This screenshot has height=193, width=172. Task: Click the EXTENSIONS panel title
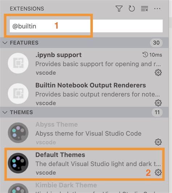(x=27, y=9)
